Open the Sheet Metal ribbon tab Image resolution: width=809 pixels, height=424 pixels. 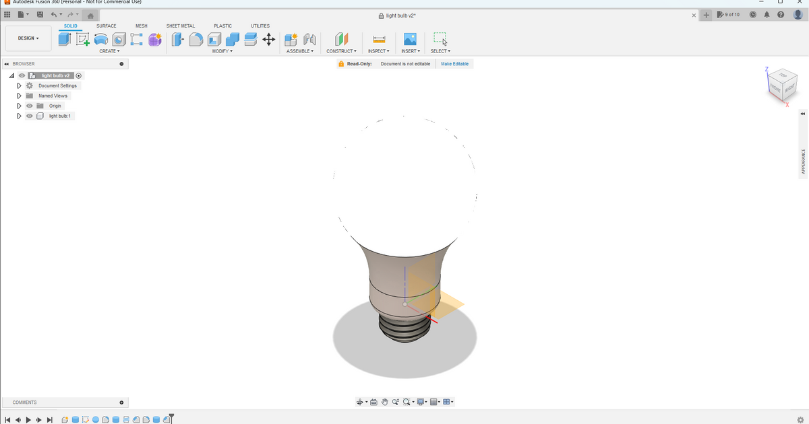pyautogui.click(x=180, y=26)
